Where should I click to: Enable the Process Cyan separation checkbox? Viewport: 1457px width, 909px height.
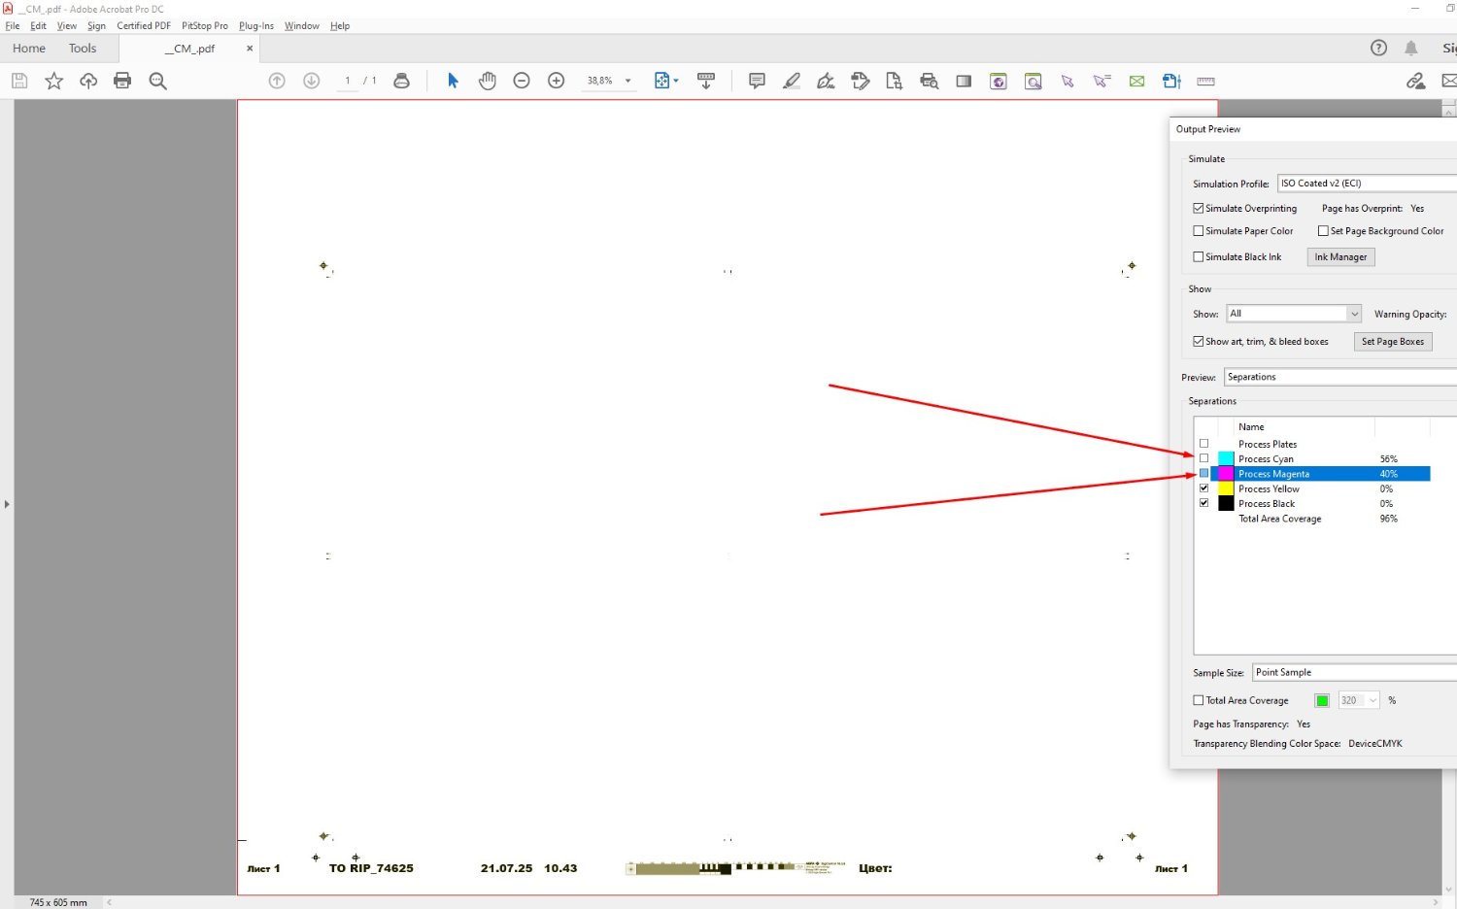click(x=1204, y=458)
